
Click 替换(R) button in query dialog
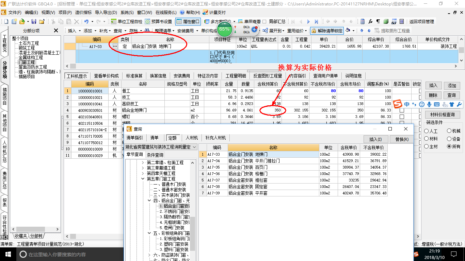pyautogui.click(x=402, y=139)
